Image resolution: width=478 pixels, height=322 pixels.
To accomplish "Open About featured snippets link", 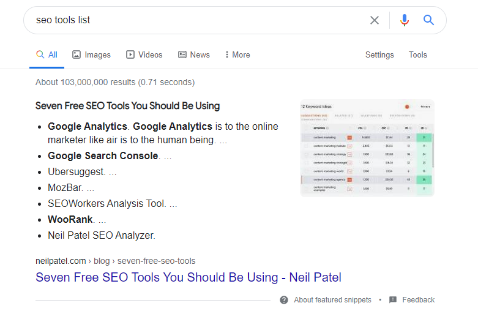I will pos(332,300).
